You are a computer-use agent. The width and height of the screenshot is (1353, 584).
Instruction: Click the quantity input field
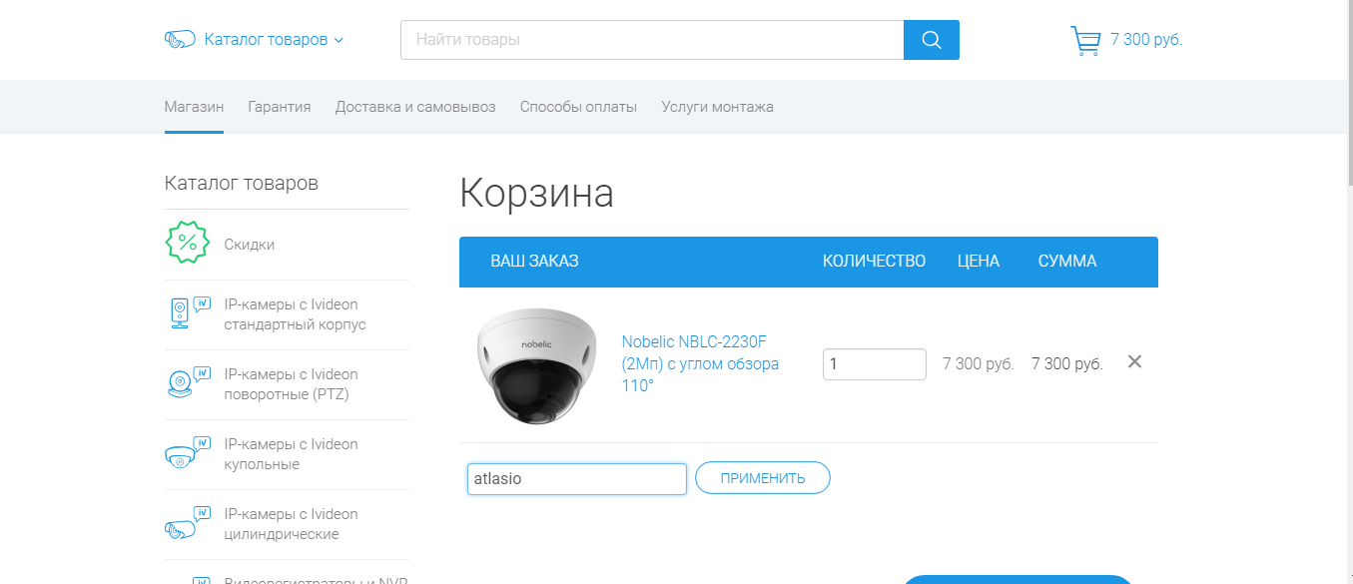point(874,364)
